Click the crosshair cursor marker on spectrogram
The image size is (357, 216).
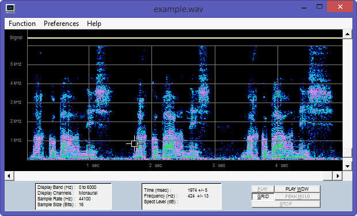[134, 143]
